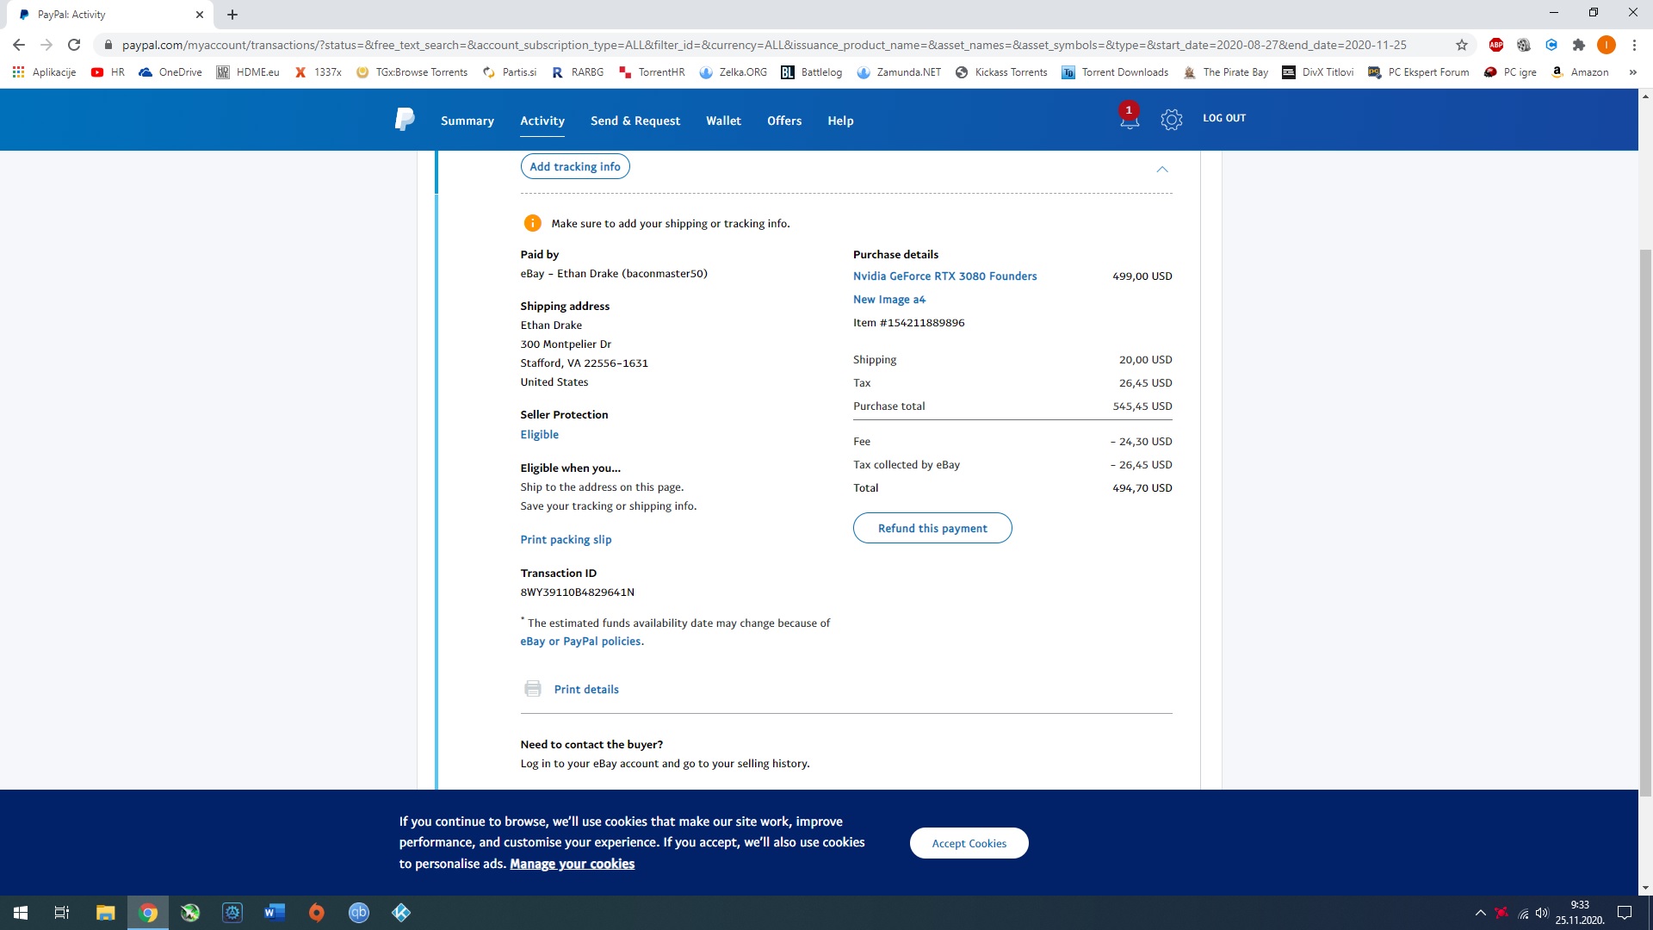This screenshot has height=930, width=1653.
Task: Click Refund this payment button
Action: 932,528
